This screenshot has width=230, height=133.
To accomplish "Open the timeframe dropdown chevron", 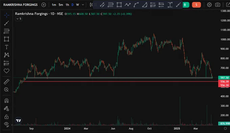I will (x=83, y=5).
